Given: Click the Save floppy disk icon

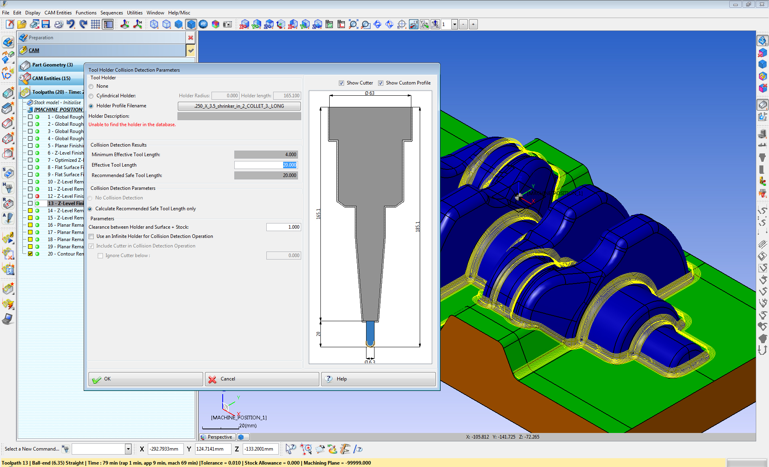Looking at the screenshot, I should (x=46, y=24).
